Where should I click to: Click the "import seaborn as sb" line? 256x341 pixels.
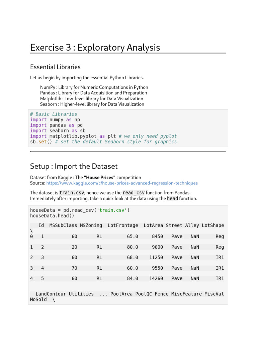point(58,131)
